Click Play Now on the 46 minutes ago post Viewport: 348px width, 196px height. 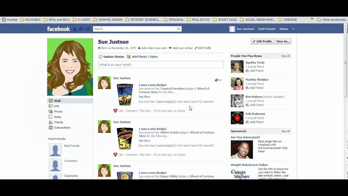coord(145,155)
